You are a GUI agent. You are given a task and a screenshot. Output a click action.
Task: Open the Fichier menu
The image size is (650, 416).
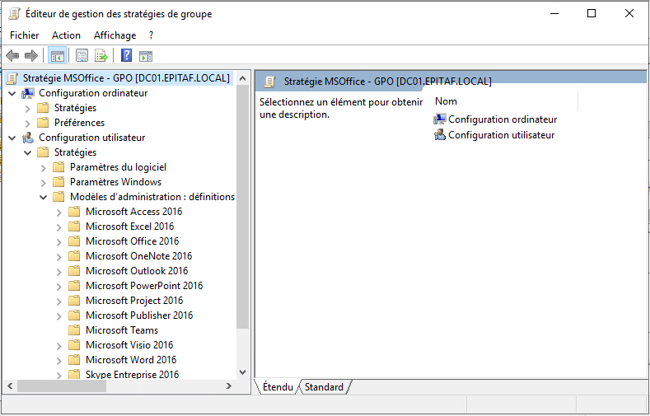click(24, 35)
